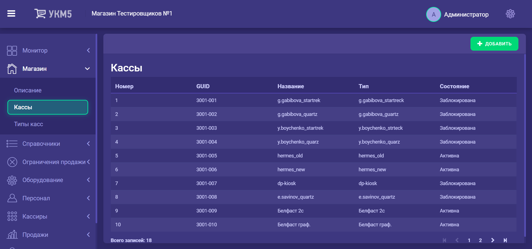Open the Типы касс submenu item
This screenshot has width=532, height=249.
click(x=29, y=124)
